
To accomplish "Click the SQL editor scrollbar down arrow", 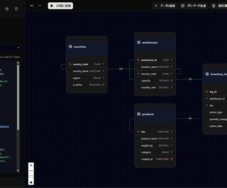I will point(18,171).
